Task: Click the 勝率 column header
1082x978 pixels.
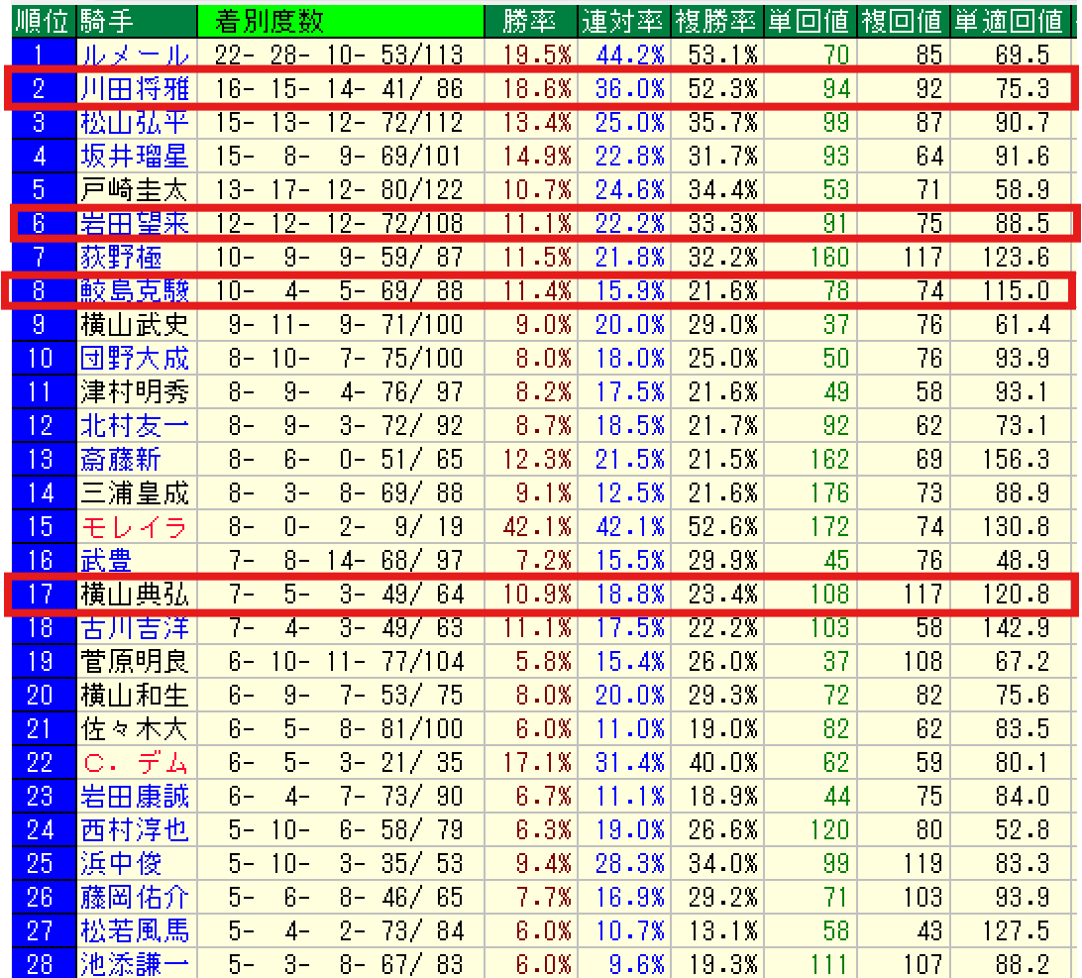Action: [530, 21]
